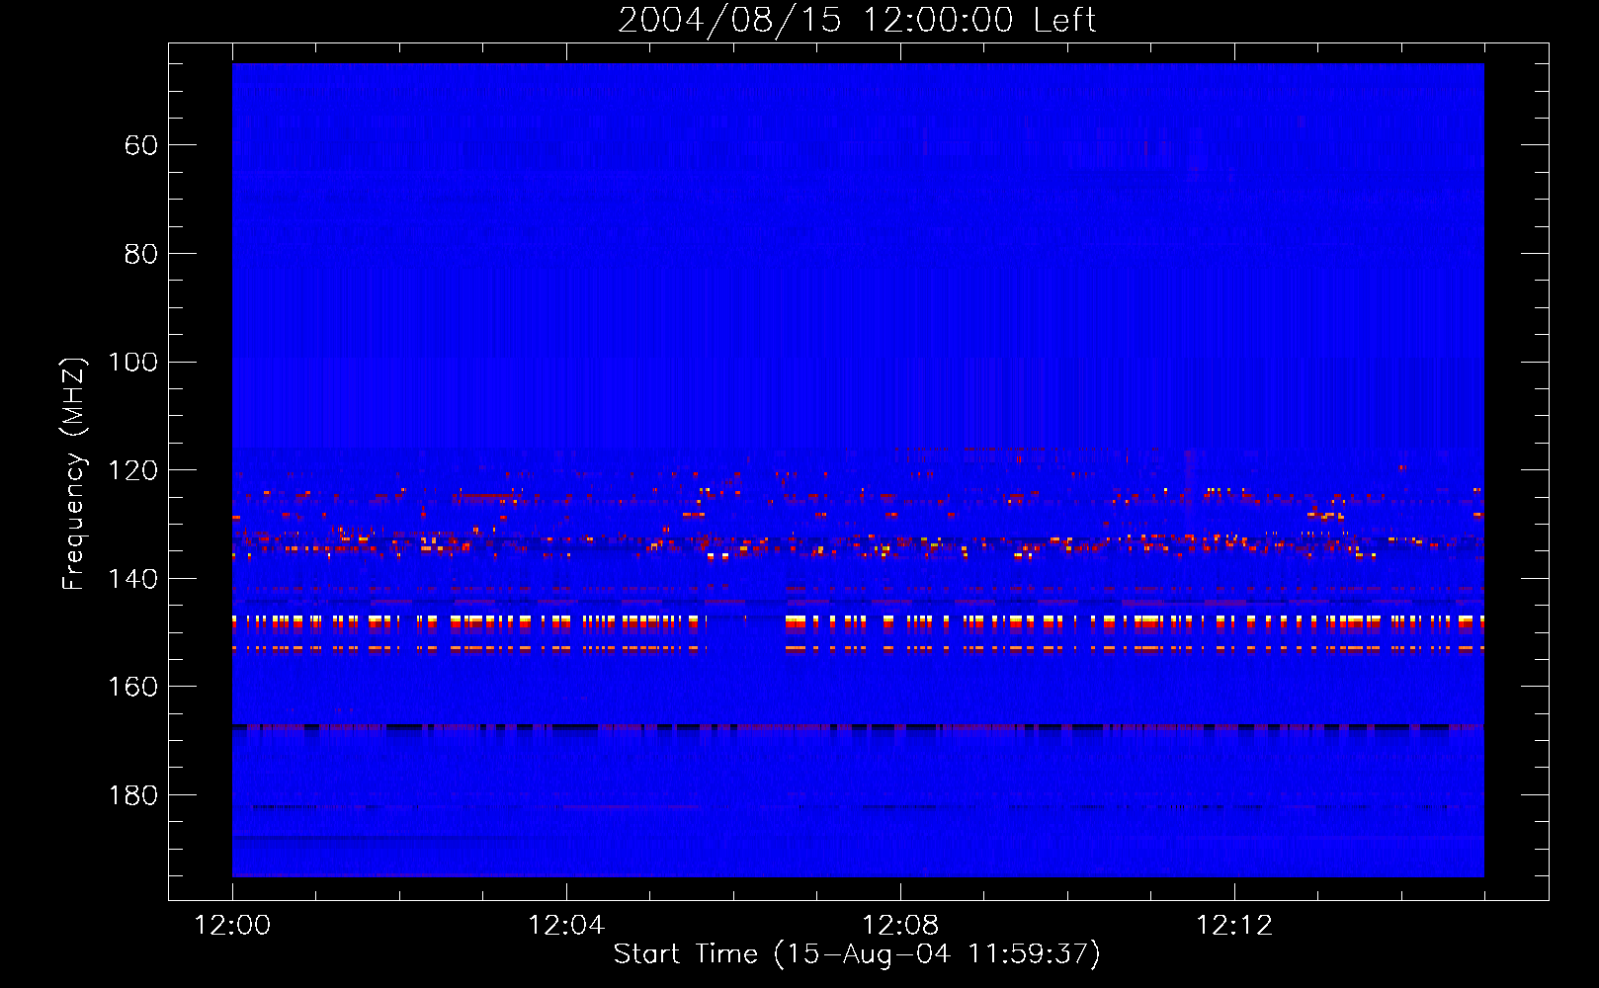Click the 12:04 time axis label
1599x988 pixels.
pyautogui.click(x=566, y=926)
